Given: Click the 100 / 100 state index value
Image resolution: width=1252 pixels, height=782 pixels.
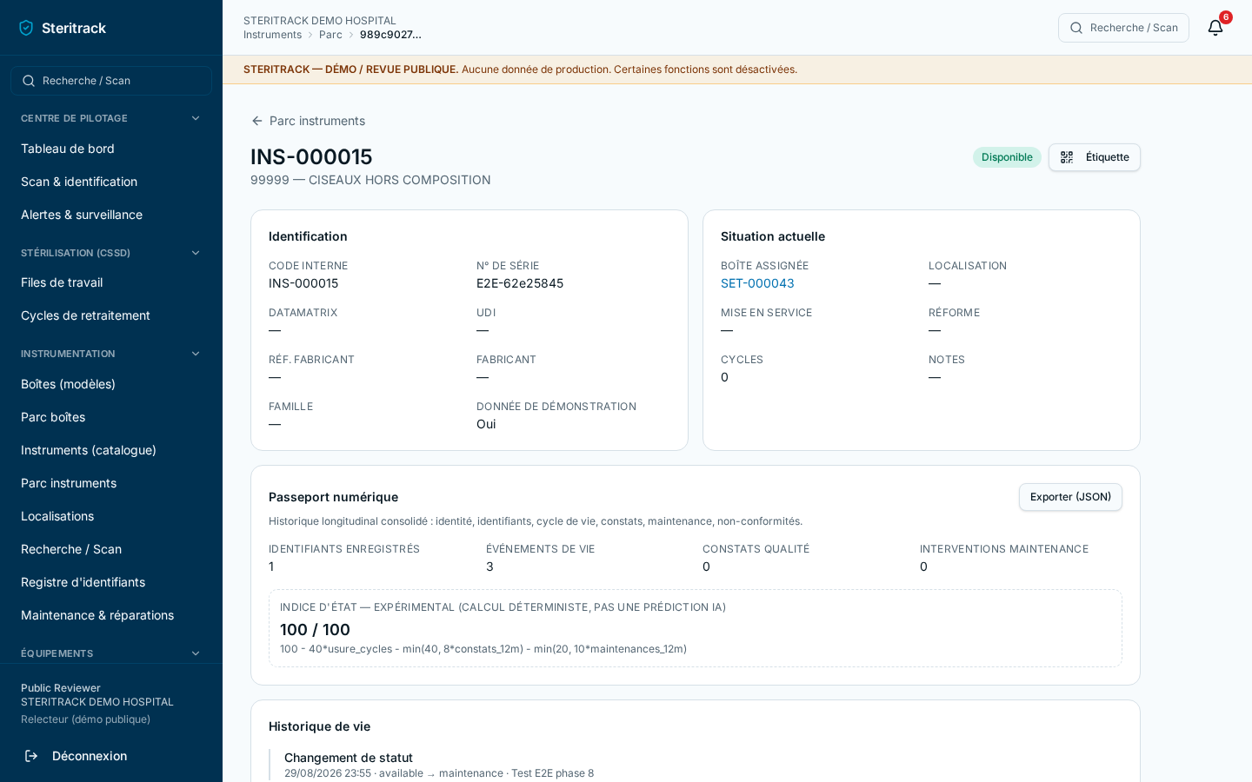Looking at the screenshot, I should [315, 630].
